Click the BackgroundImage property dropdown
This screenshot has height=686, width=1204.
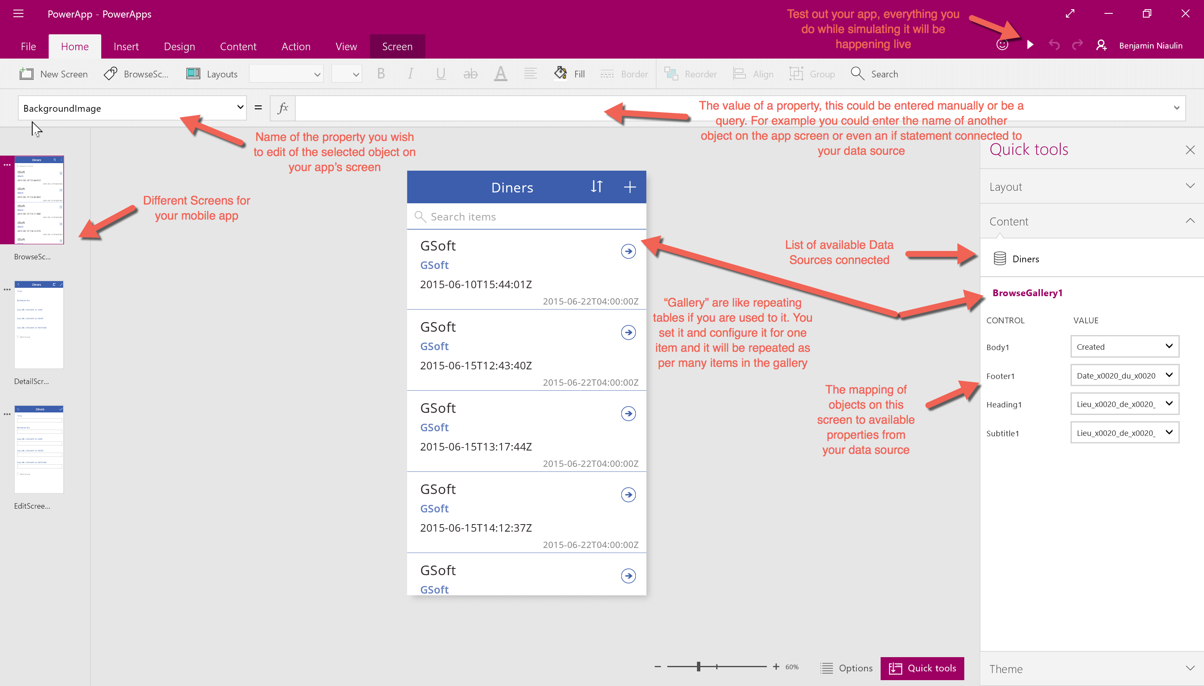130,108
